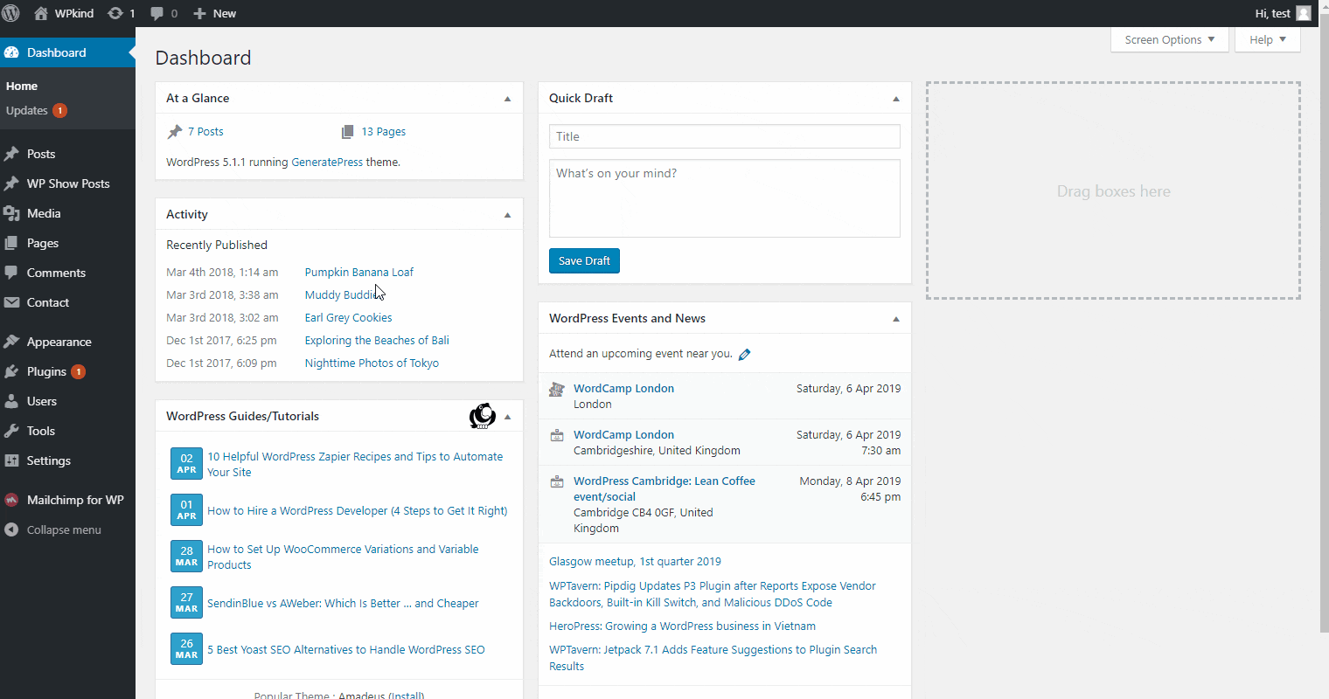Open the WooCommerce Variations article link
This screenshot has width=1329, height=699.
343,557
